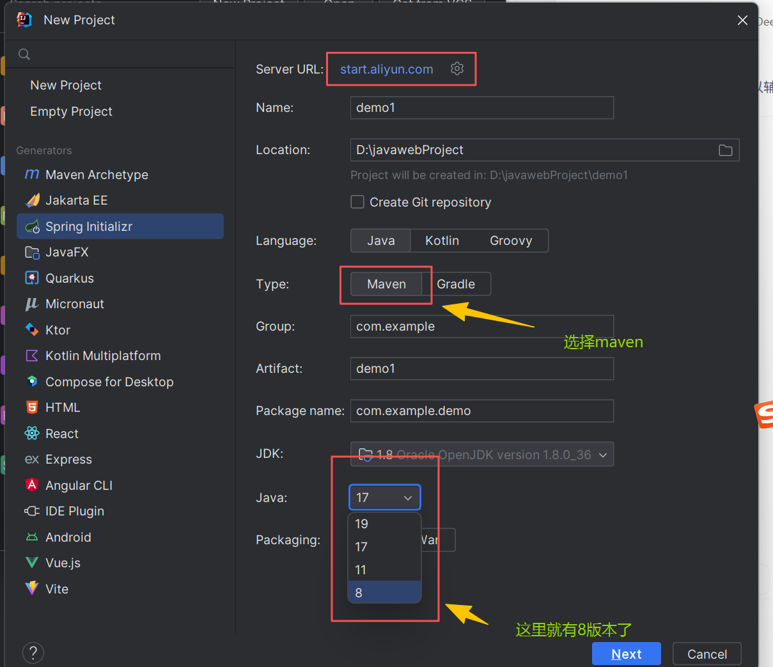This screenshot has height=667, width=773.
Task: Select Vite generator
Action: pyautogui.click(x=120, y=589)
